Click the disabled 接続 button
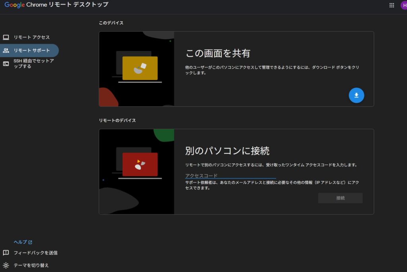This screenshot has height=272, width=407. (x=340, y=198)
